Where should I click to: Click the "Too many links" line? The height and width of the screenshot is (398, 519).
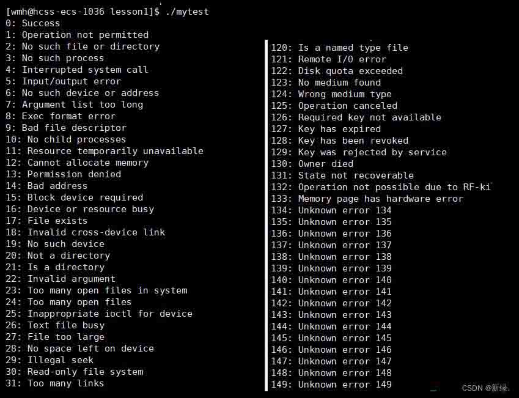[55, 383]
